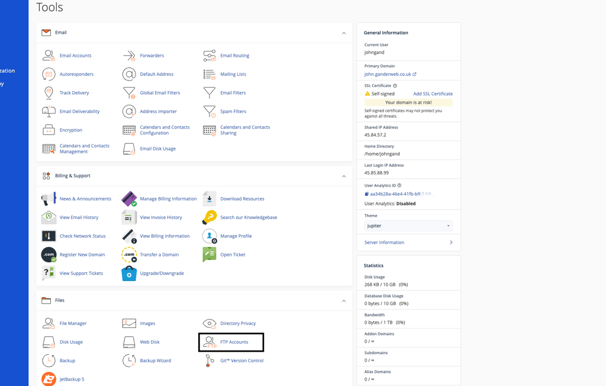This screenshot has height=386, width=606.
Task: Click the FTP Accounts icon
Action: [x=209, y=342]
